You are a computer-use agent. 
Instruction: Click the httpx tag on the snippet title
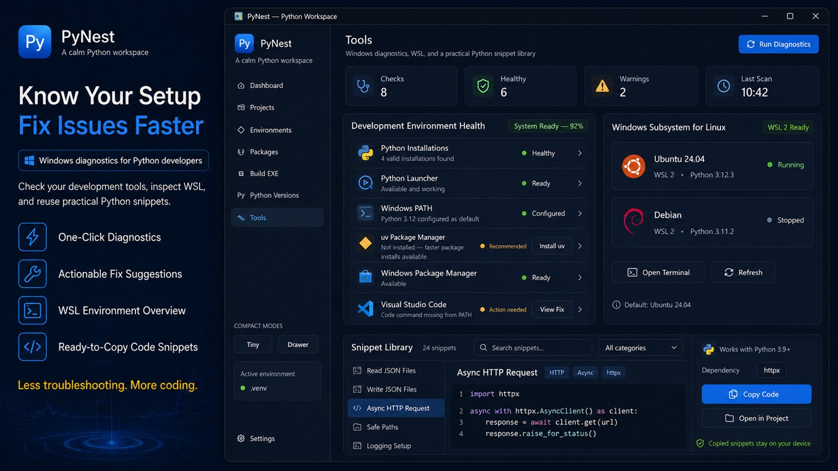pos(614,372)
